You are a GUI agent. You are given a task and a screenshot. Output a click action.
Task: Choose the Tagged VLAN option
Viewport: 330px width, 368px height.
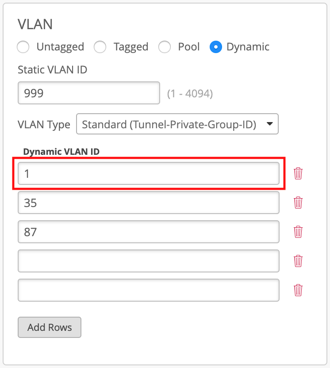point(100,47)
